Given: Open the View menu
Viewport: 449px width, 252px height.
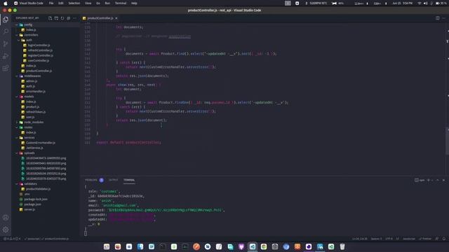Looking at the screenshot, I should pyautogui.click(x=88, y=3).
